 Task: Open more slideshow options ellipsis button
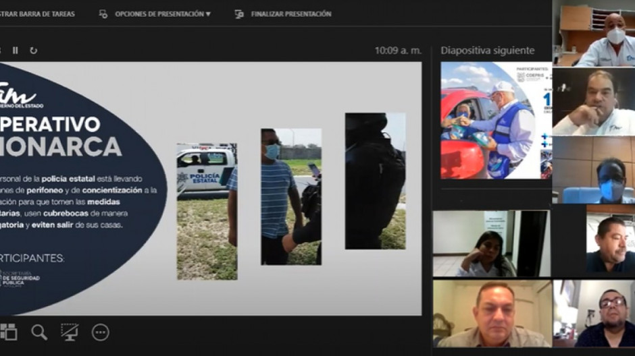click(x=101, y=332)
